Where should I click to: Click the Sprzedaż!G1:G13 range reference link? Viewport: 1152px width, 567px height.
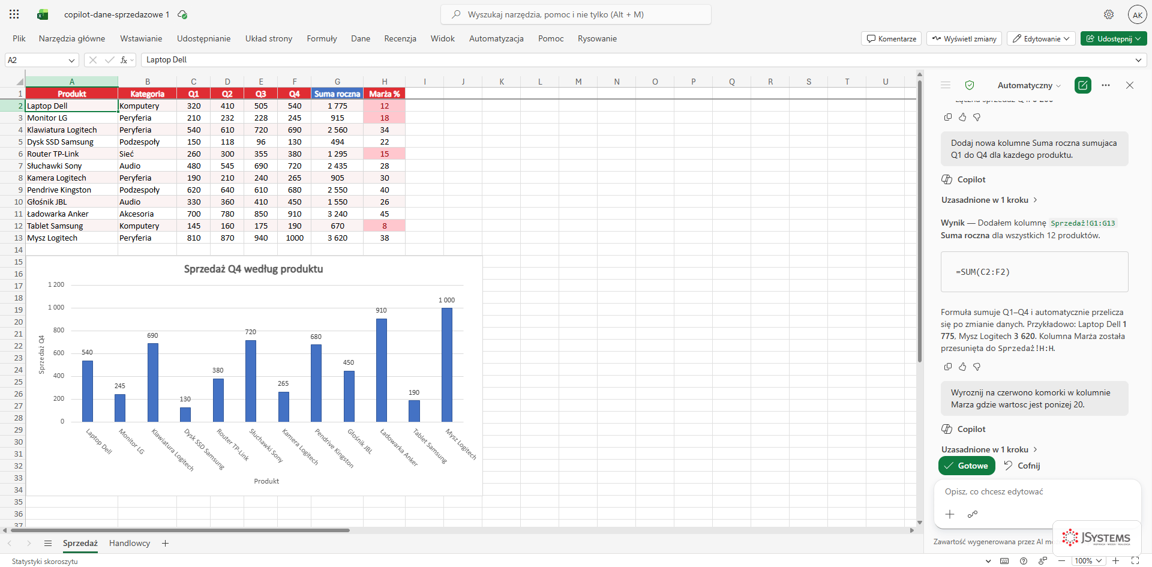pyautogui.click(x=1083, y=223)
